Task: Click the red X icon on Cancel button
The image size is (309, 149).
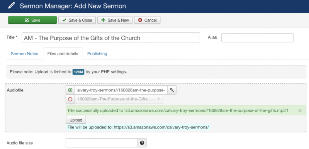Action: (x=140, y=20)
